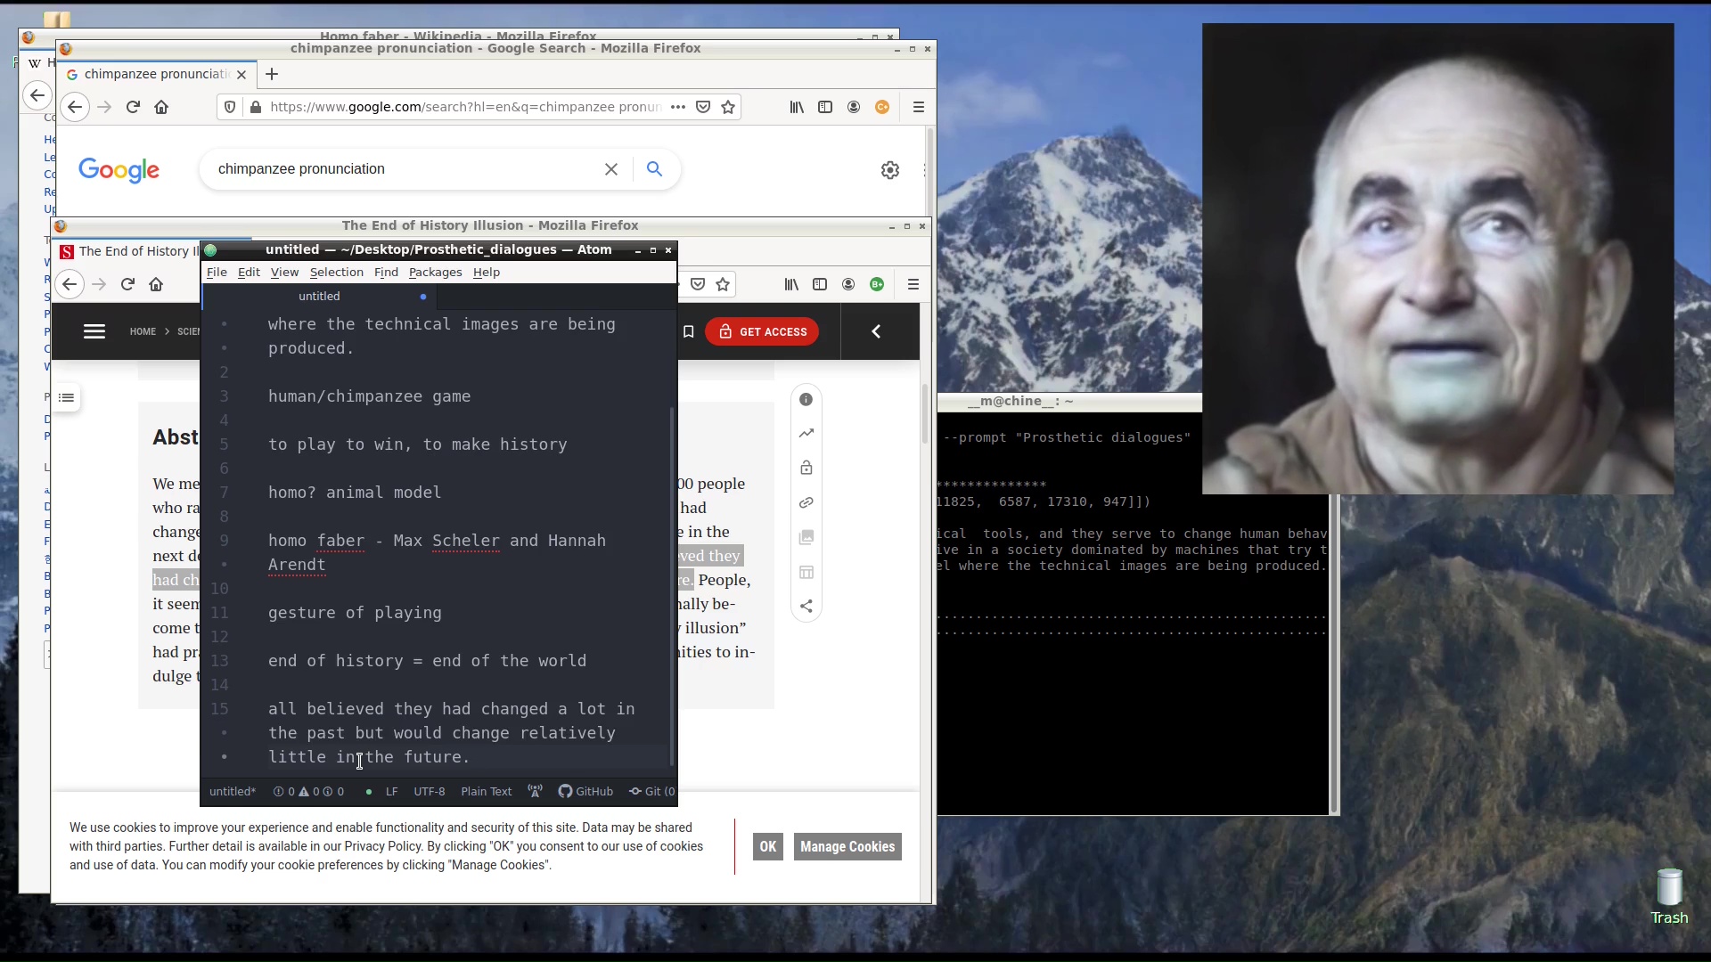Click line 'human/chimpanzee game' in Atom editor
The width and height of the screenshot is (1711, 962).
coord(369,396)
